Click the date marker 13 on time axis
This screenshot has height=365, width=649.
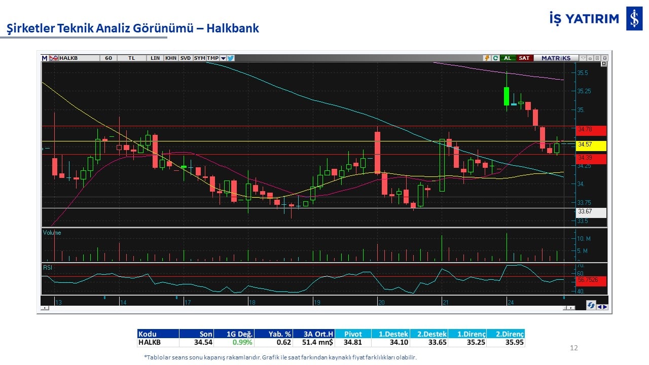[59, 303]
